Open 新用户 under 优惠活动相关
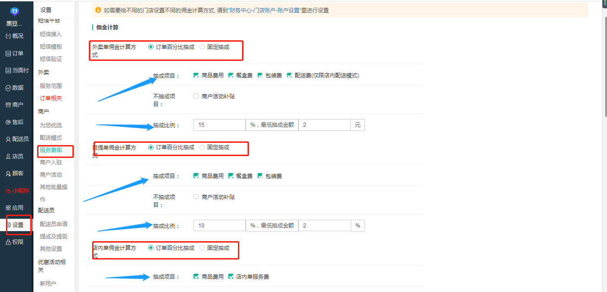The height and width of the screenshot is (292, 607). point(48,284)
